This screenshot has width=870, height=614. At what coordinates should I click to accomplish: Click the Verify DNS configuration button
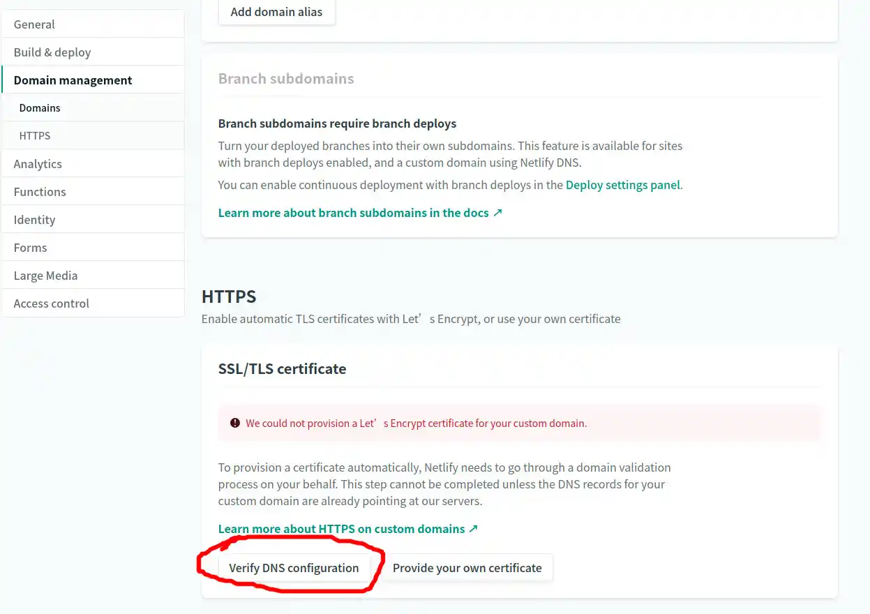(x=294, y=567)
